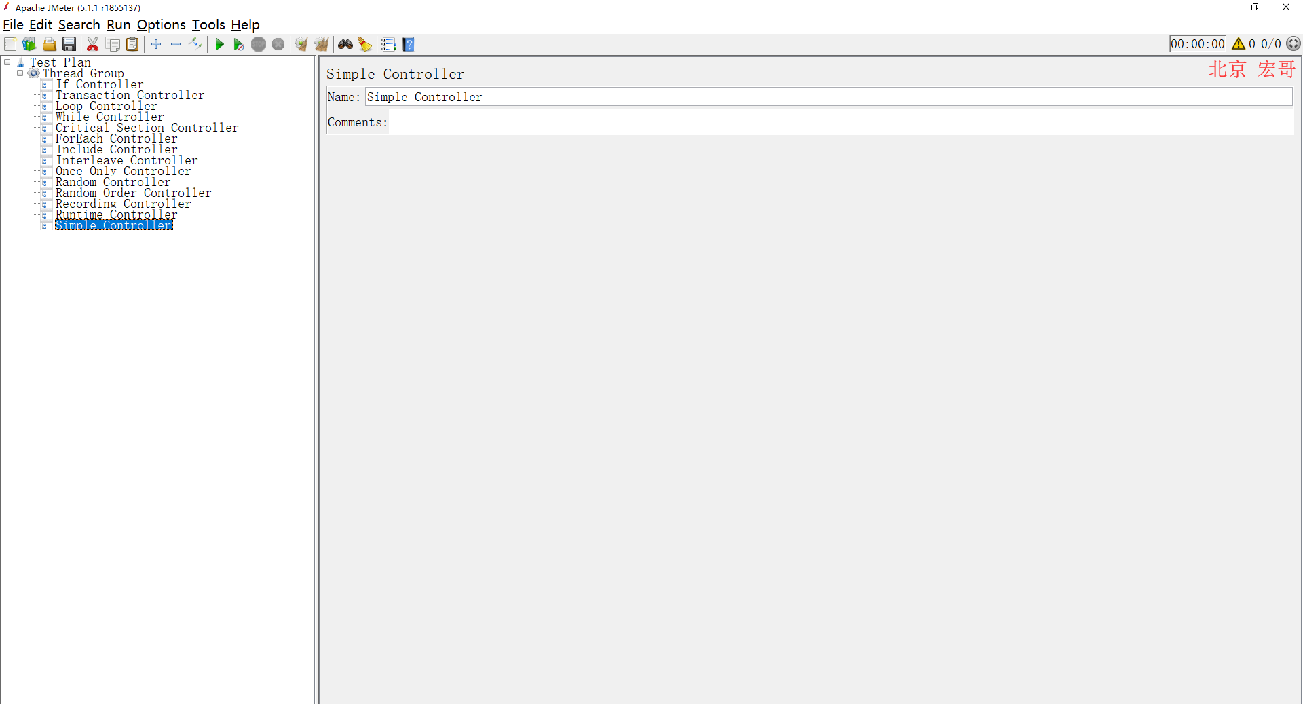Select Include Controller in the tree
This screenshot has height=704, width=1303.
(x=117, y=149)
